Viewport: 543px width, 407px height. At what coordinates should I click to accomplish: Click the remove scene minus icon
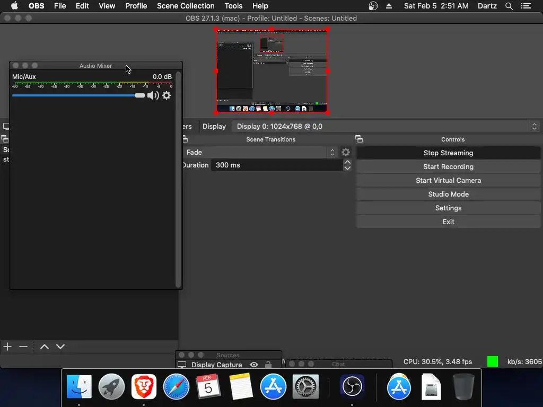pos(23,347)
